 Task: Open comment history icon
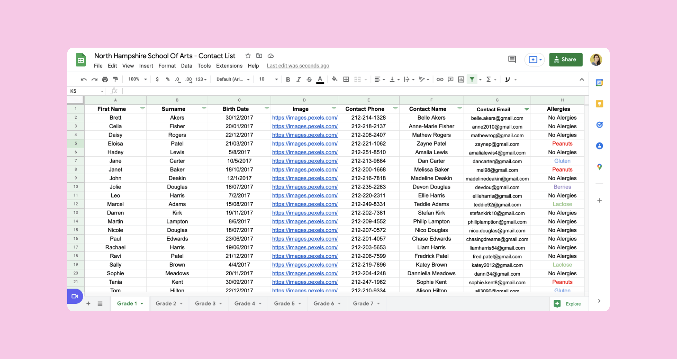tap(512, 59)
